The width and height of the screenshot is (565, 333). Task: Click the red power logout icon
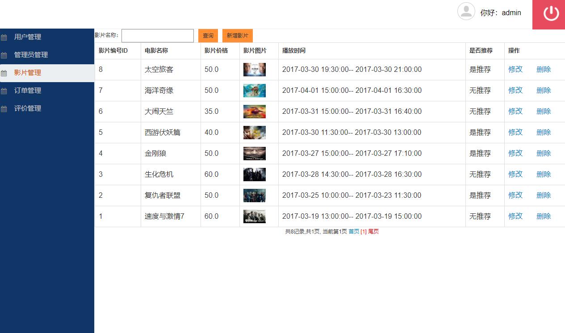(x=551, y=13)
